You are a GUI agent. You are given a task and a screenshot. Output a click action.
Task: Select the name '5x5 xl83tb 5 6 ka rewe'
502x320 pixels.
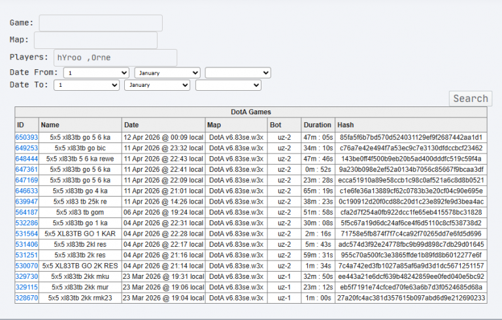[x=80, y=159]
